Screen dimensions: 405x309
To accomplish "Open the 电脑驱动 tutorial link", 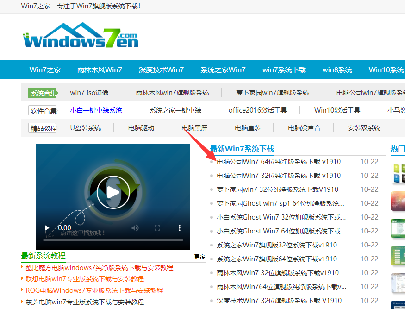I will tap(141, 128).
